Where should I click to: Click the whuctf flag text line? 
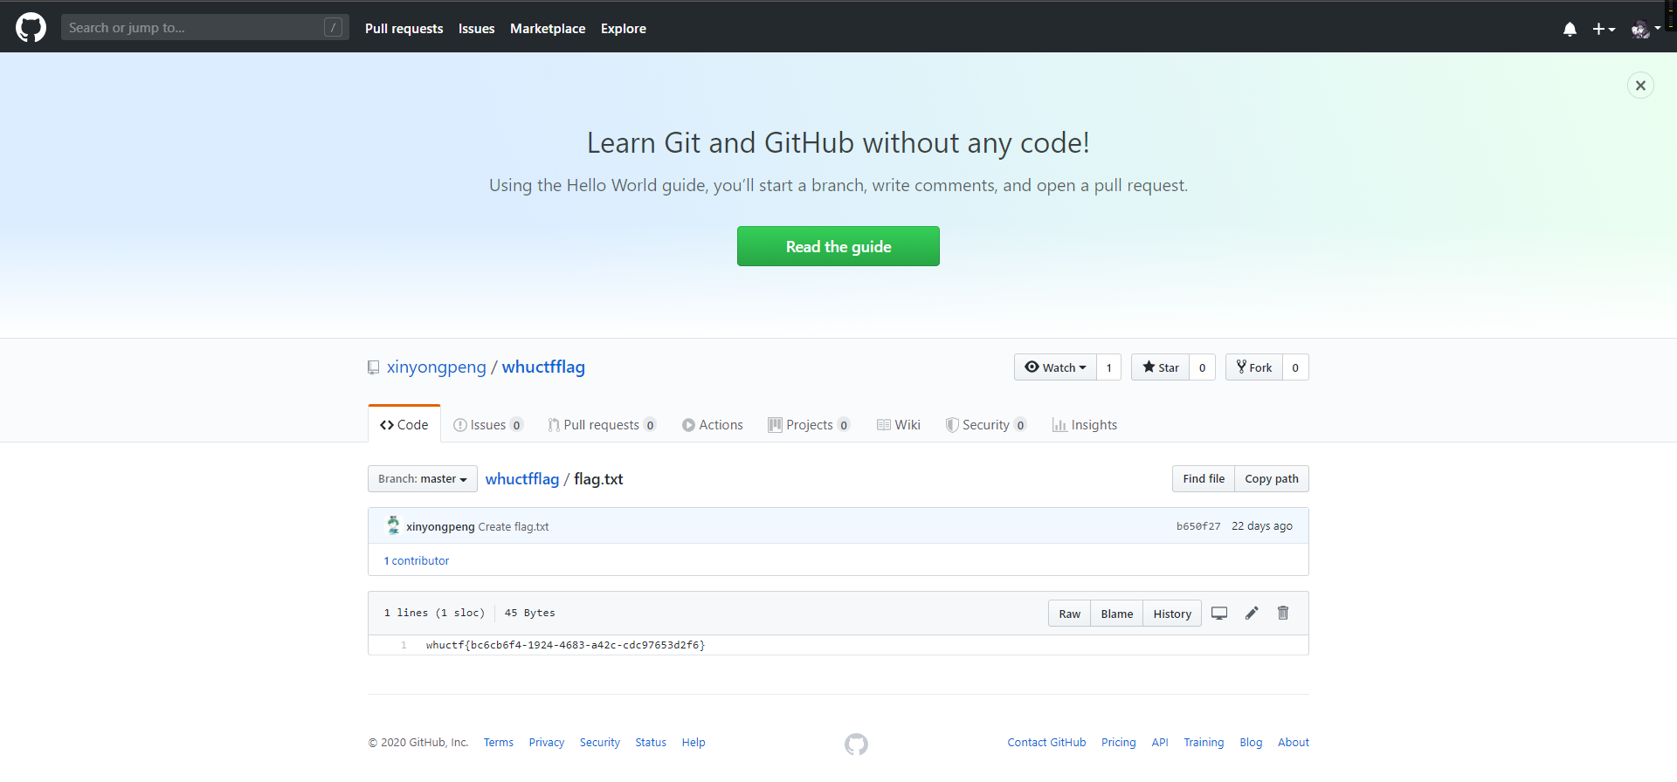tap(565, 646)
